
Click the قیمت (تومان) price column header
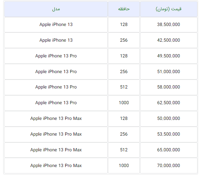point(169,9)
